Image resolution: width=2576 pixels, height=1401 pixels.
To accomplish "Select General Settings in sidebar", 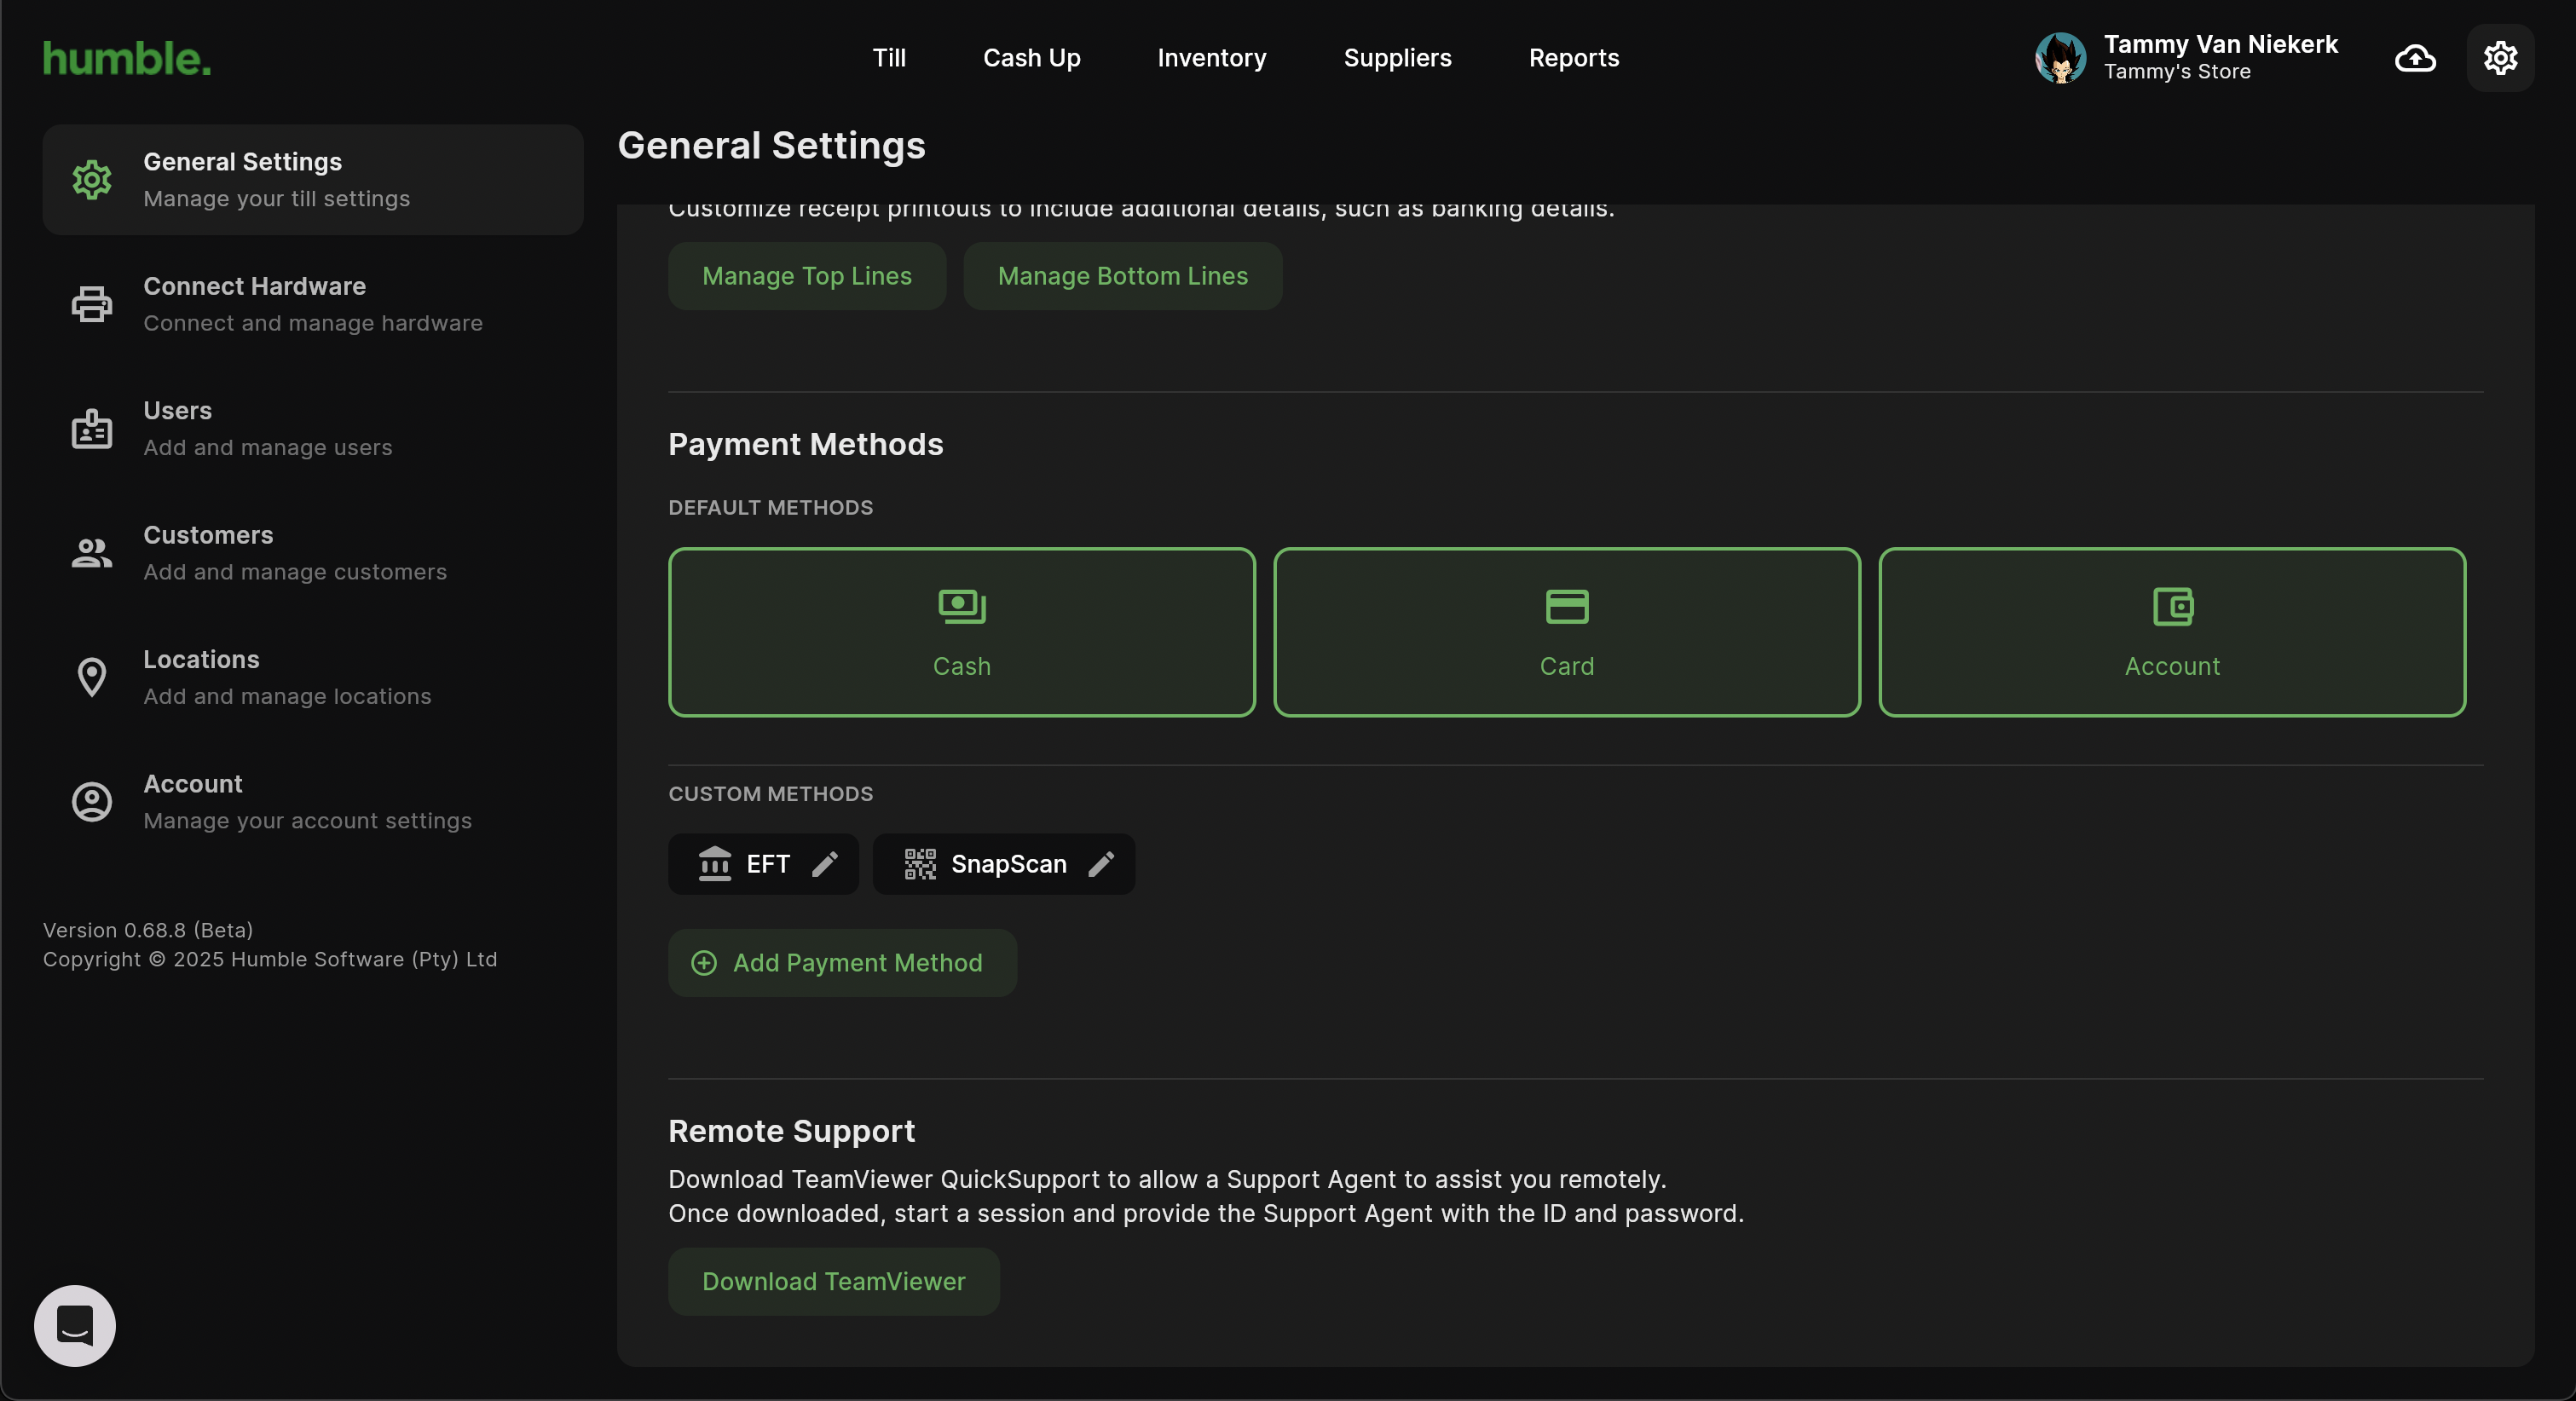I will coord(313,180).
